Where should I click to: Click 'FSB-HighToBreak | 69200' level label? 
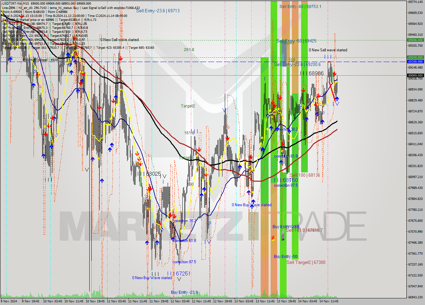point(41,60)
